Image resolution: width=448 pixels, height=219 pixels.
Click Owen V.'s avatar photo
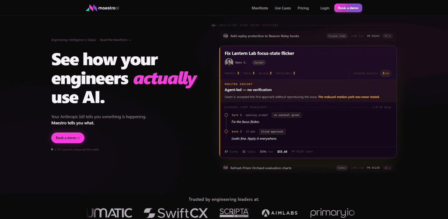pos(229,62)
